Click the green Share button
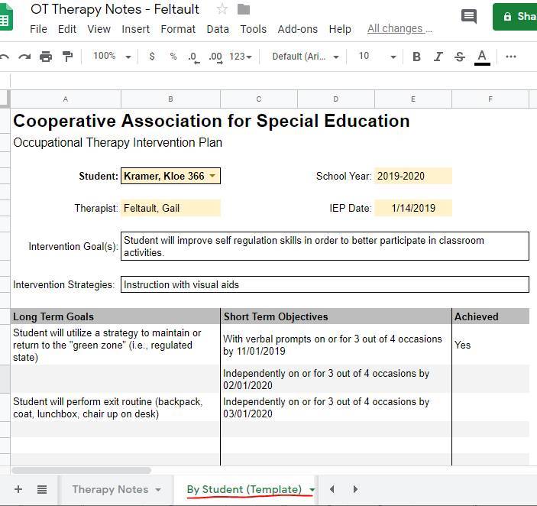Screen dimensions: 537x506 pyautogui.click(x=515, y=17)
